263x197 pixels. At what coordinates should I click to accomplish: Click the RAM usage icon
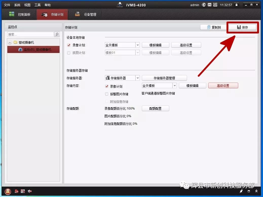[x=215, y=5]
